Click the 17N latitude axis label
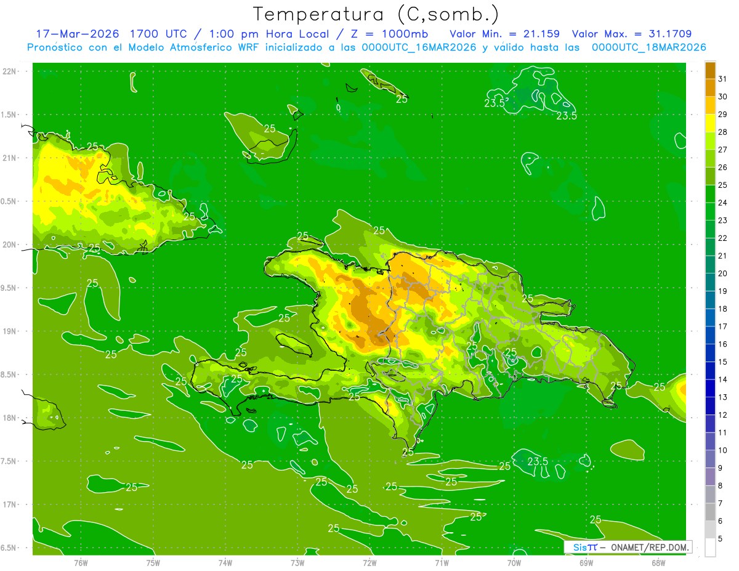 (10, 504)
